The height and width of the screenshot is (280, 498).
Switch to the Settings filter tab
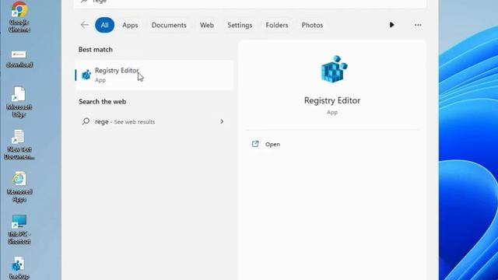click(x=240, y=25)
